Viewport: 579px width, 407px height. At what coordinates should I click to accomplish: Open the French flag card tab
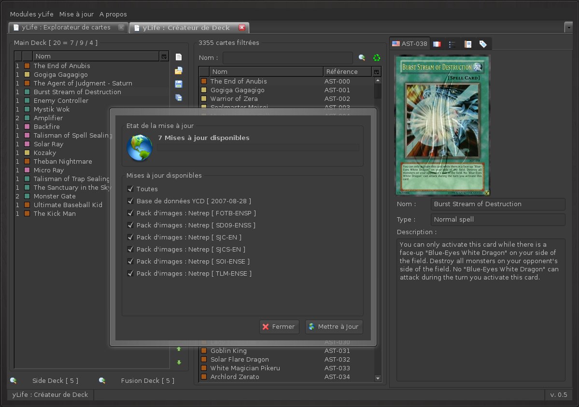(437, 44)
